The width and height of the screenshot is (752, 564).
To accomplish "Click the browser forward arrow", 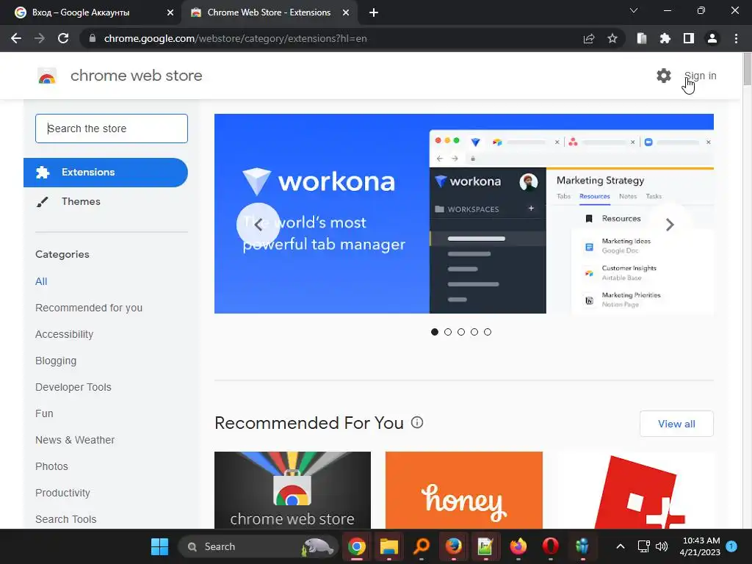I will click(x=40, y=38).
